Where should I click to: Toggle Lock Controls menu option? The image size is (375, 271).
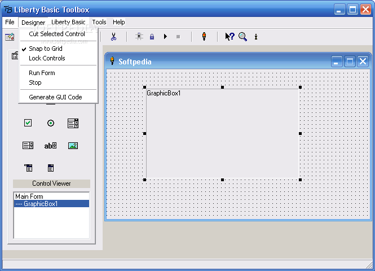pos(47,58)
